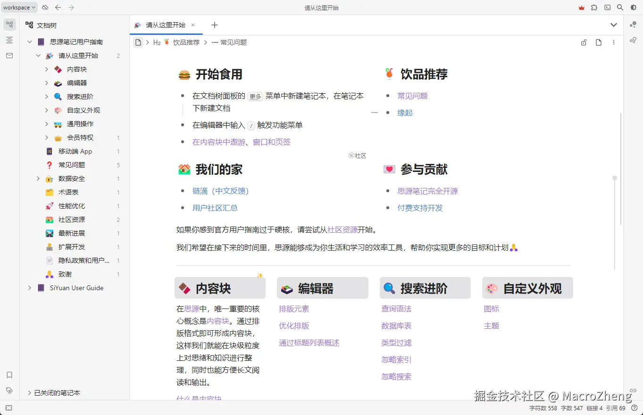Expand the SiYuan User Guide notebook

click(x=30, y=288)
